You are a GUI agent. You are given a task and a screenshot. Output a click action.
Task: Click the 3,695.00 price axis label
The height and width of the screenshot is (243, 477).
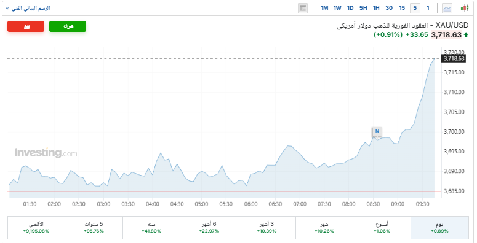click(454, 152)
